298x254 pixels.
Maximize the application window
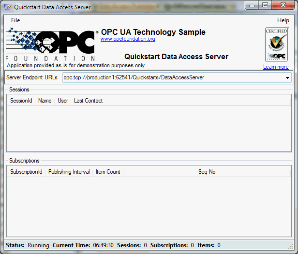tap(265, 5)
